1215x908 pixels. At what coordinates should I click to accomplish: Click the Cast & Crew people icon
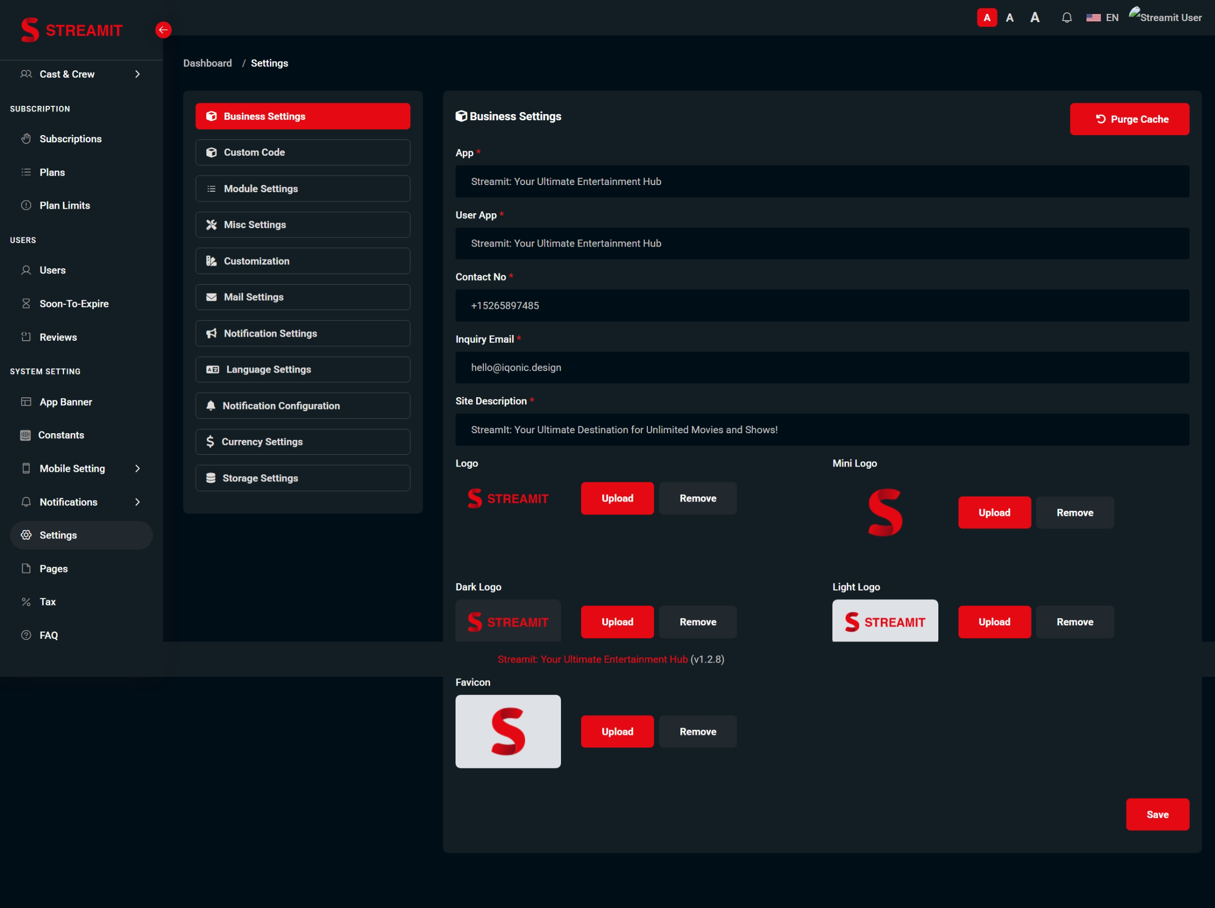26,73
